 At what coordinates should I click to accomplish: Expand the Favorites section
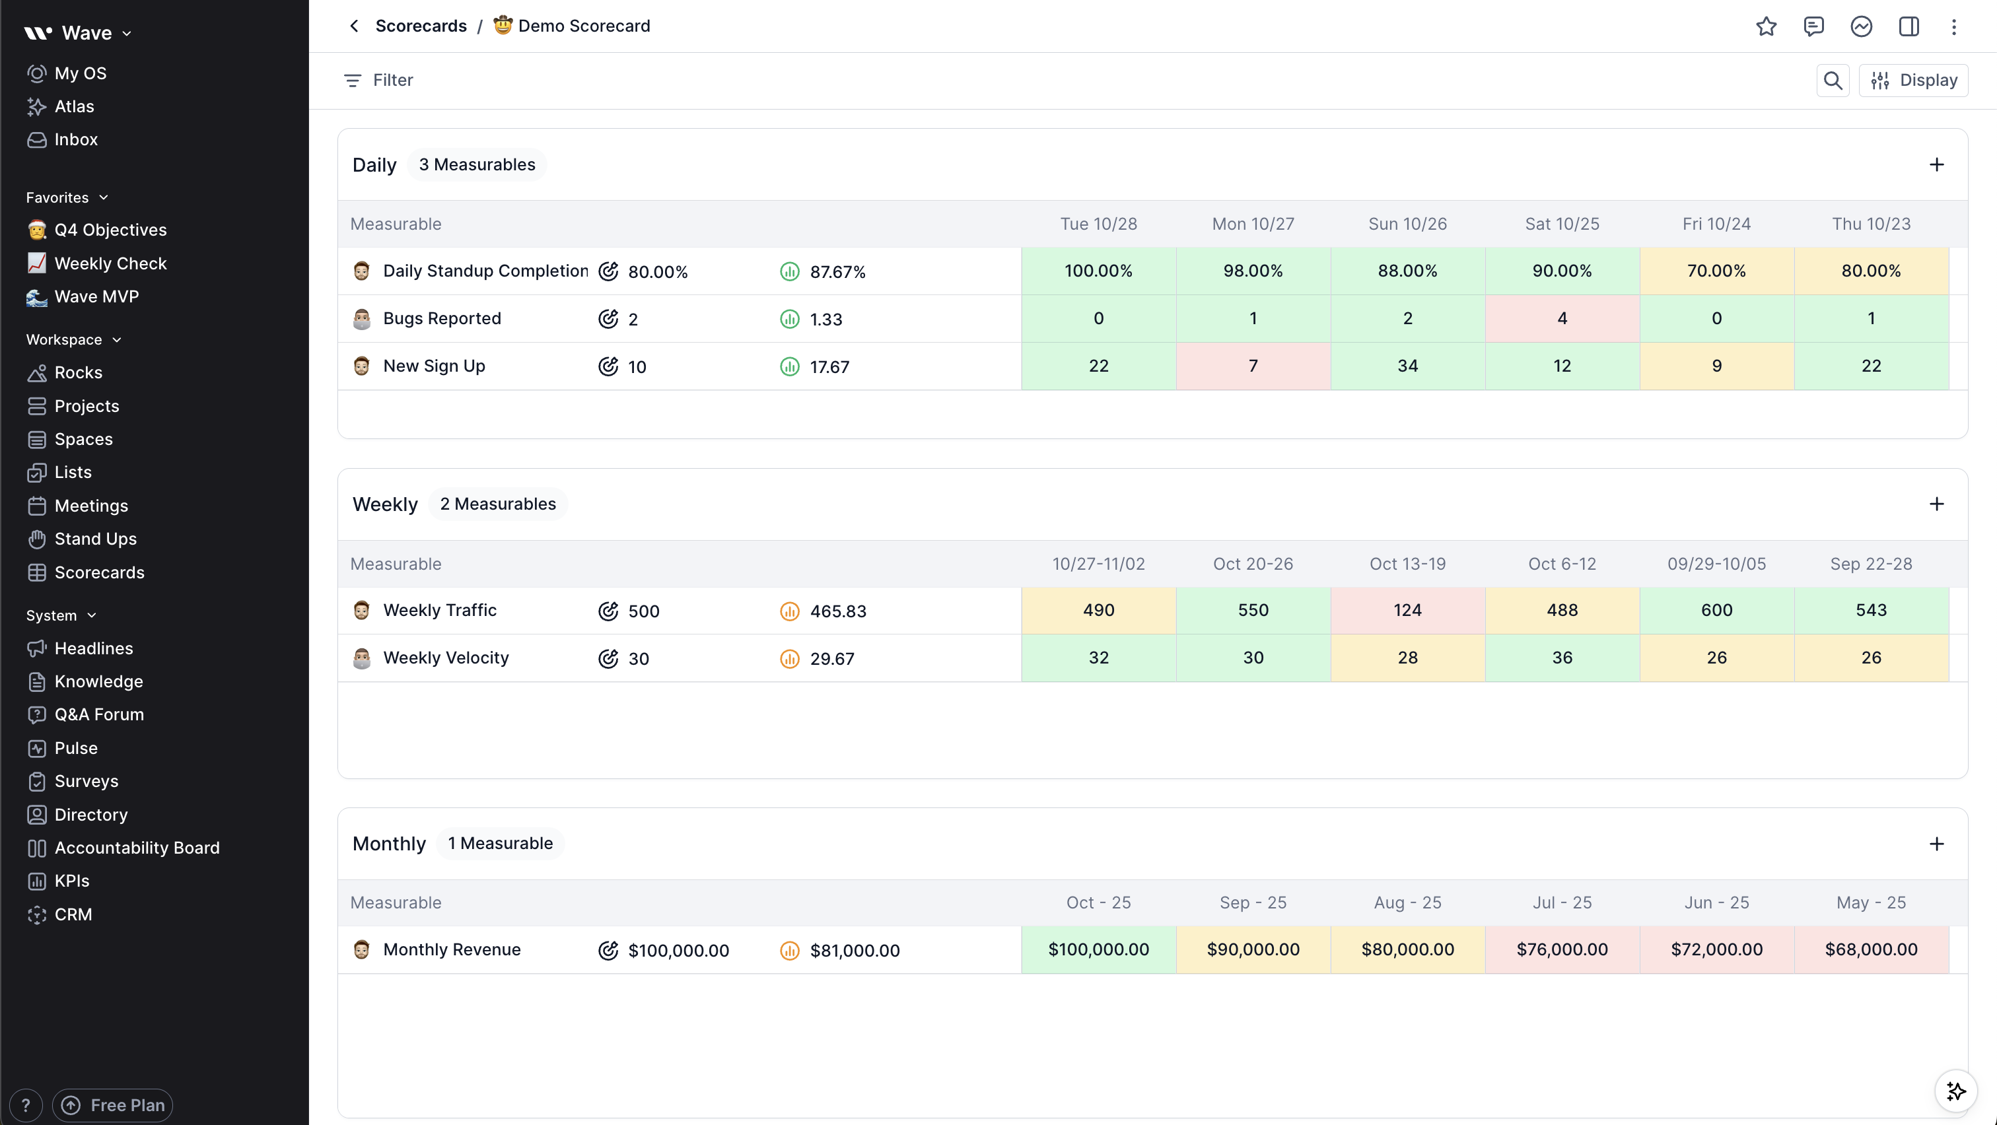(103, 197)
